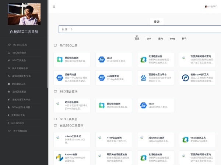Open 热门SEO工具 in the sidebar

pos(20,45)
